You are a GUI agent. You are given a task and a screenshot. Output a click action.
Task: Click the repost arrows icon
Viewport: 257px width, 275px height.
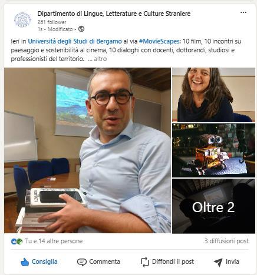coord(145,262)
